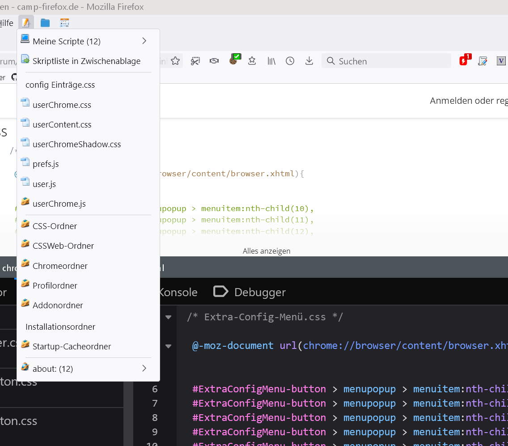Click the Alles anzeigen link
Viewport: 508px width, 446px height.
point(267,251)
